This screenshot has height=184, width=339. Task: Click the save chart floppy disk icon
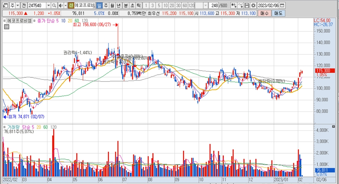click(x=247, y=5)
